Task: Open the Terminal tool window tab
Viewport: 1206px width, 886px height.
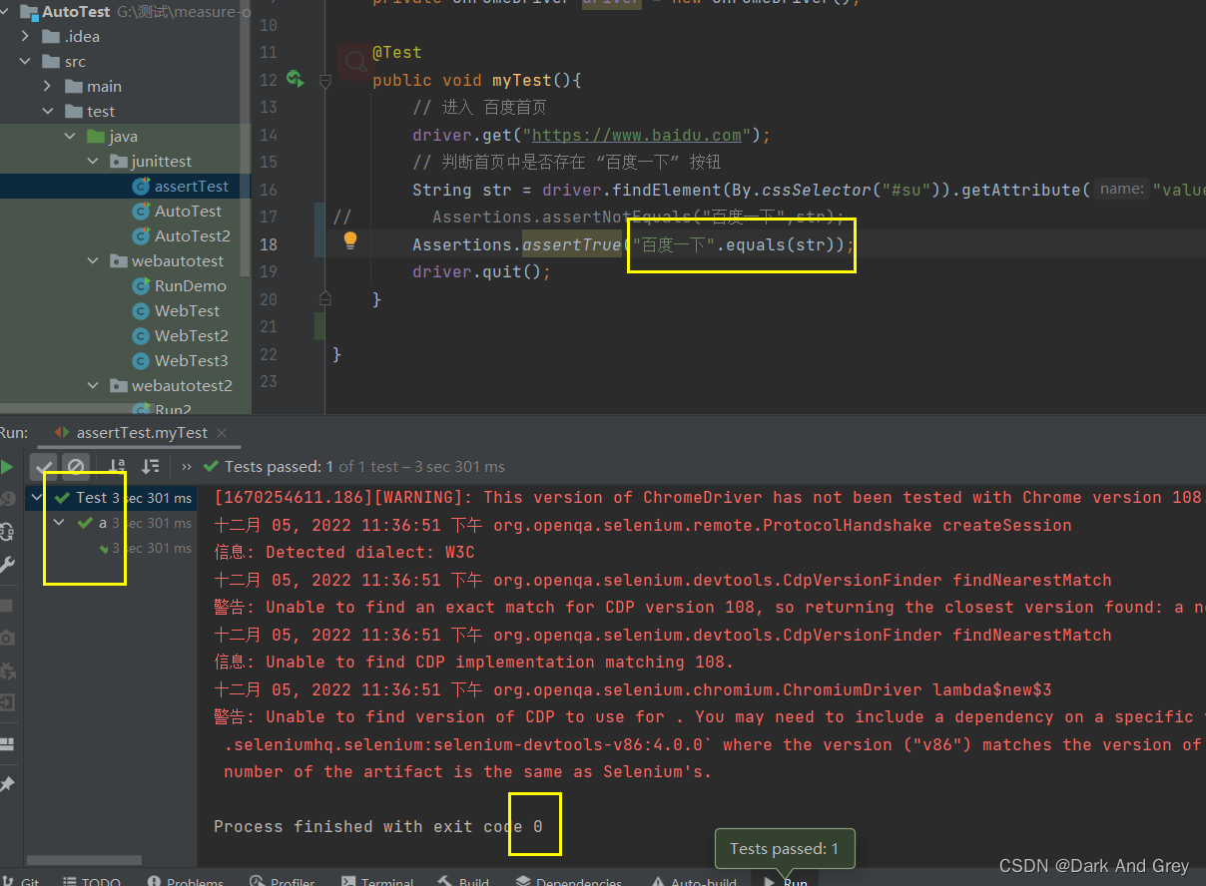Action: point(378,881)
